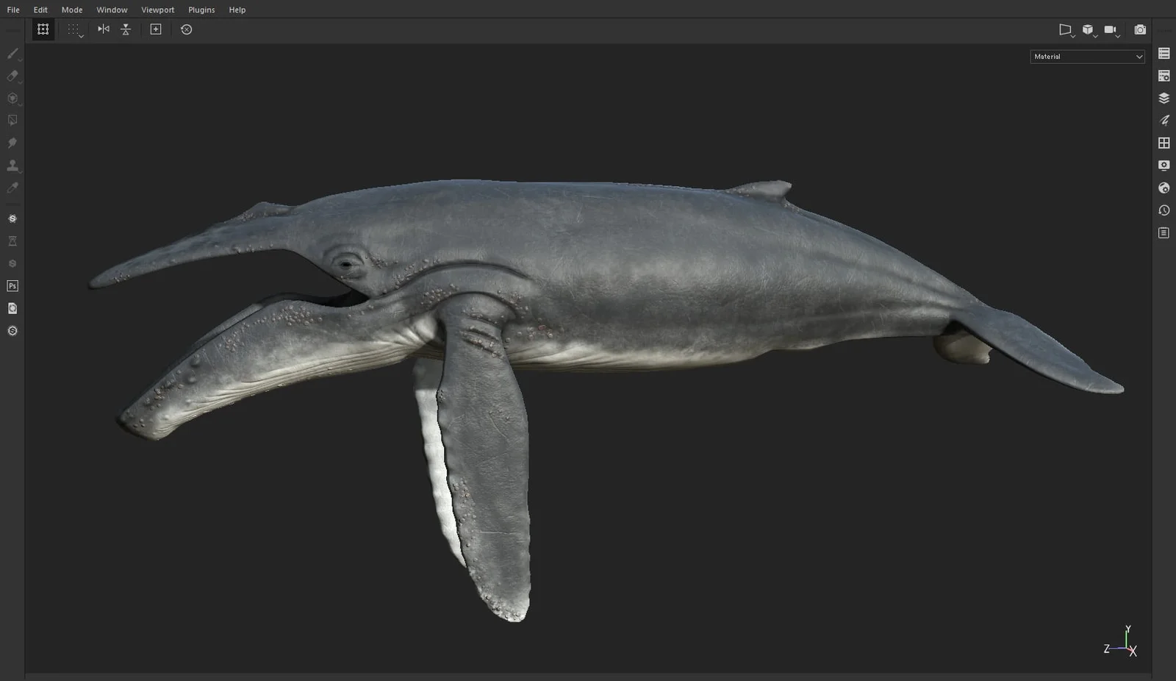Show the History panel

(1164, 210)
